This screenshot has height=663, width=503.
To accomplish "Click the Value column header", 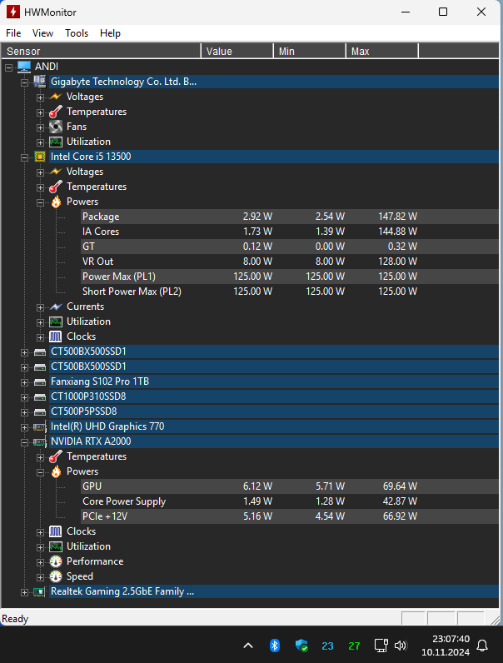I will [x=237, y=51].
